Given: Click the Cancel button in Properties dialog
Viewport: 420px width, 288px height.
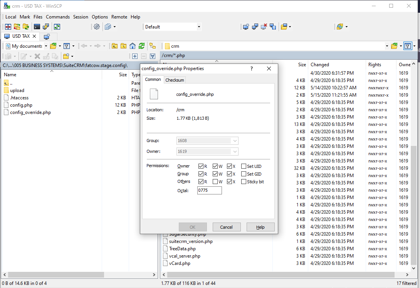Looking at the screenshot, I should tap(226, 227).
